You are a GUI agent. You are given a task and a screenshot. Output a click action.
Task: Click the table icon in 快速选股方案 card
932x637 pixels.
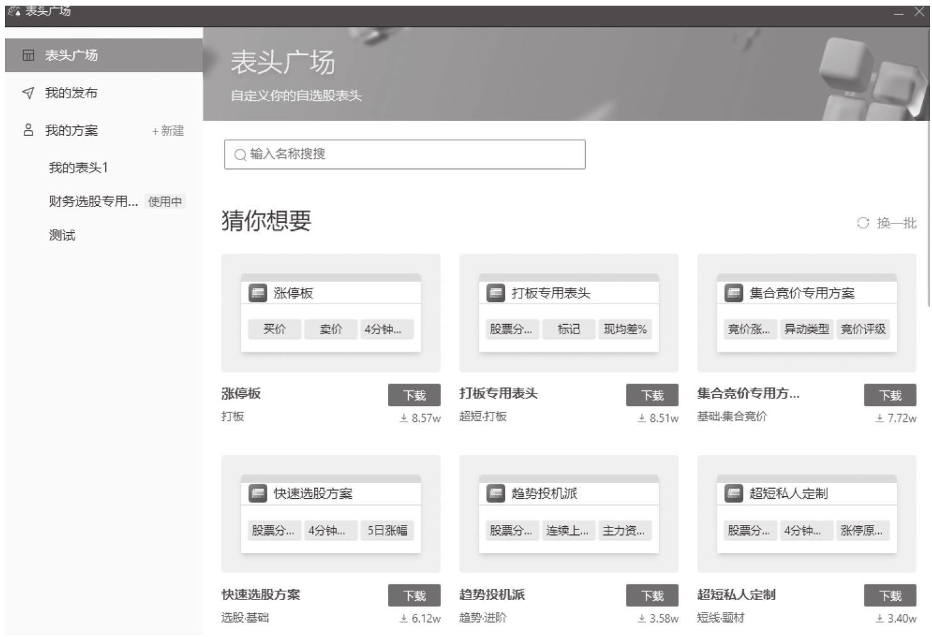tap(258, 494)
